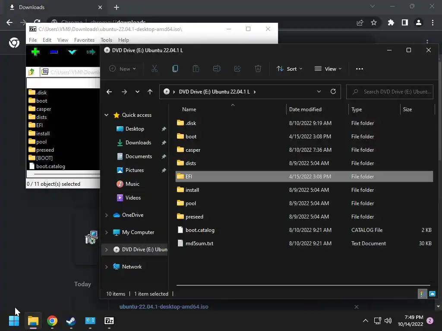Click the Paste icon in Explorer toolbar
Viewport: 442px width, 331px height.
coord(196,69)
